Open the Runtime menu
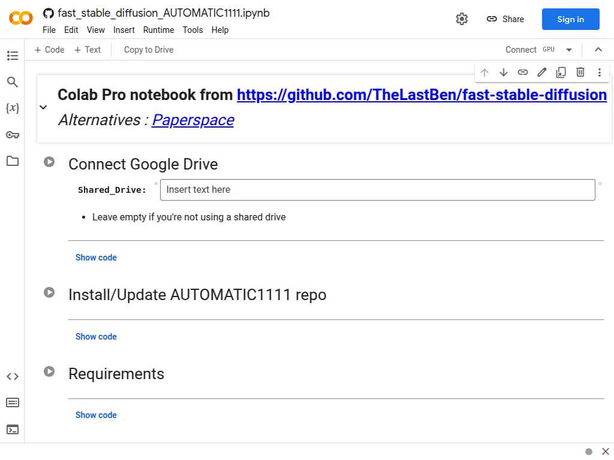Viewport: 614px width, 460px height. coord(158,30)
